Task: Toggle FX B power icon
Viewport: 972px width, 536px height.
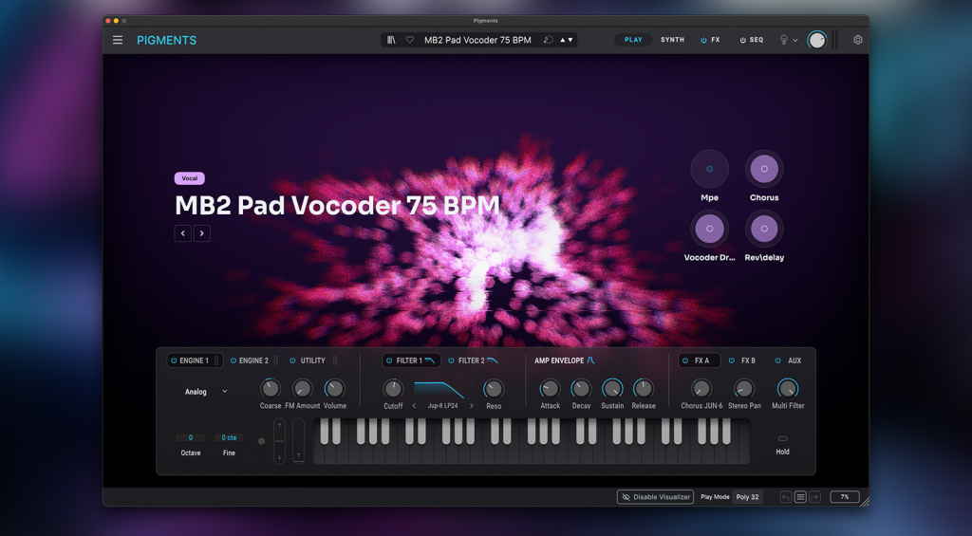Action: click(732, 360)
